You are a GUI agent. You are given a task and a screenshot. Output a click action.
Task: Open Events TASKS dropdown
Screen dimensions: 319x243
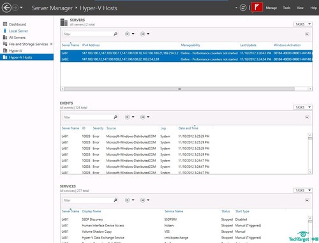[303, 107]
